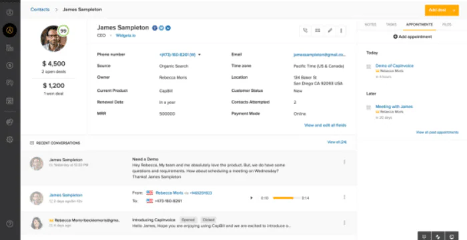
Task: Open the Add deal dropdown arrow
Action: click(454, 11)
